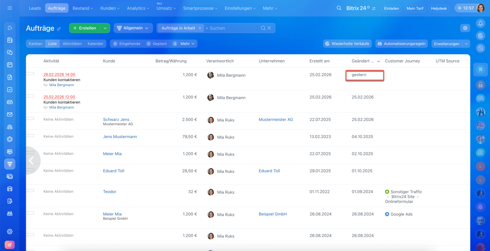The width and height of the screenshot is (490, 251).
Task: Click the Tasks checkmark icon in sidebar
Action: (10, 90)
